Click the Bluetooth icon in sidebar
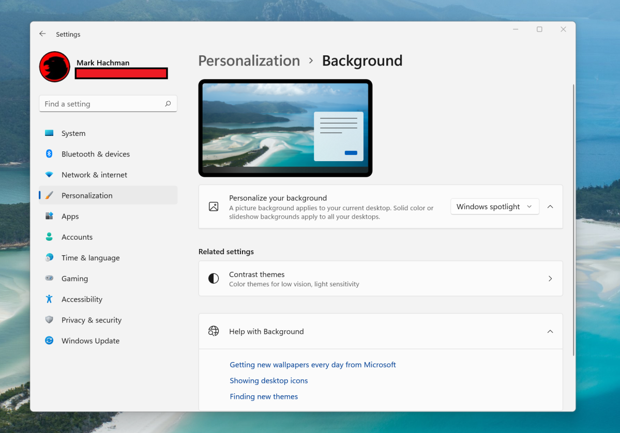The image size is (620, 433). [49, 153]
